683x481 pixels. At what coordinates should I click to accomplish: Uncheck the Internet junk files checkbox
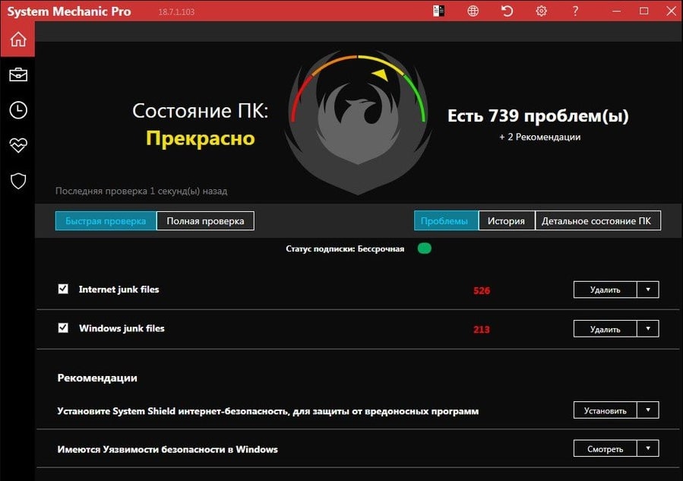pos(63,289)
